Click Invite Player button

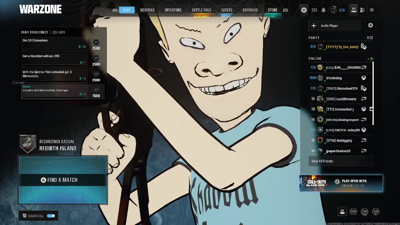[334, 26]
